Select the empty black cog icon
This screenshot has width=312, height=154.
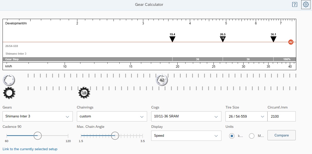[9, 93]
